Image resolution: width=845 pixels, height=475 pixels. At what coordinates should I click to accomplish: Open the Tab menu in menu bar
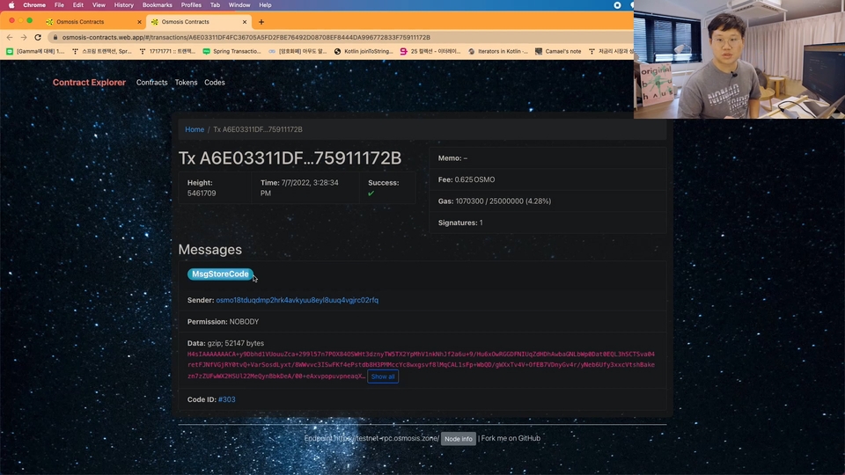coord(215,5)
